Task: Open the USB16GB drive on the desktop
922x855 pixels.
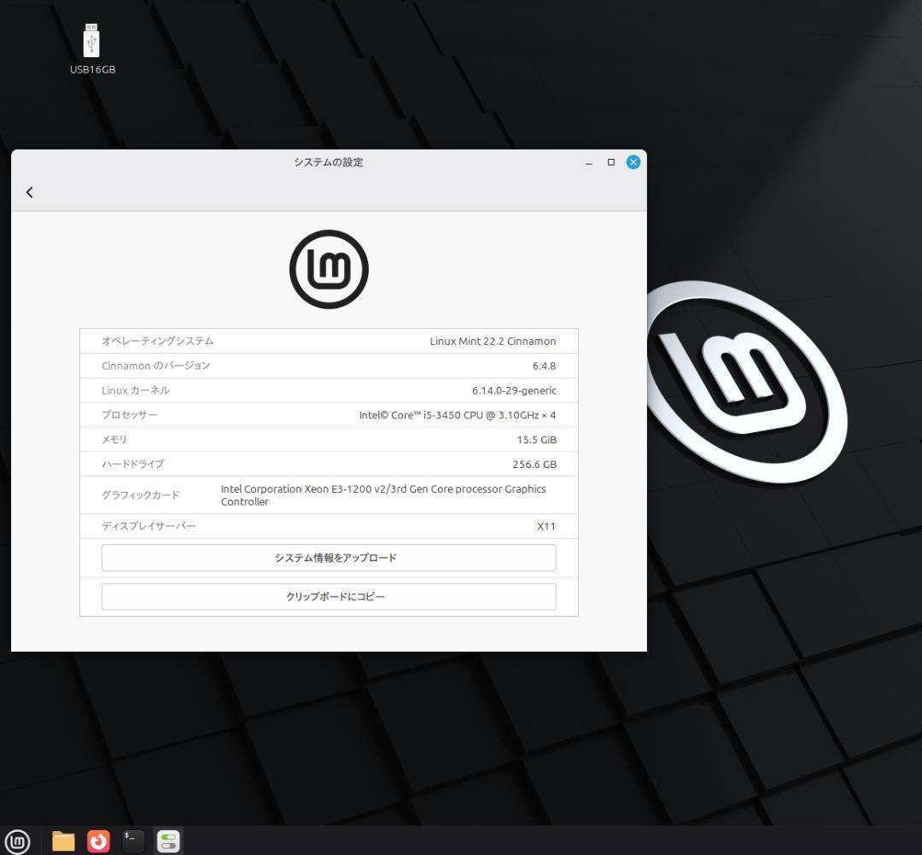Action: 90,41
